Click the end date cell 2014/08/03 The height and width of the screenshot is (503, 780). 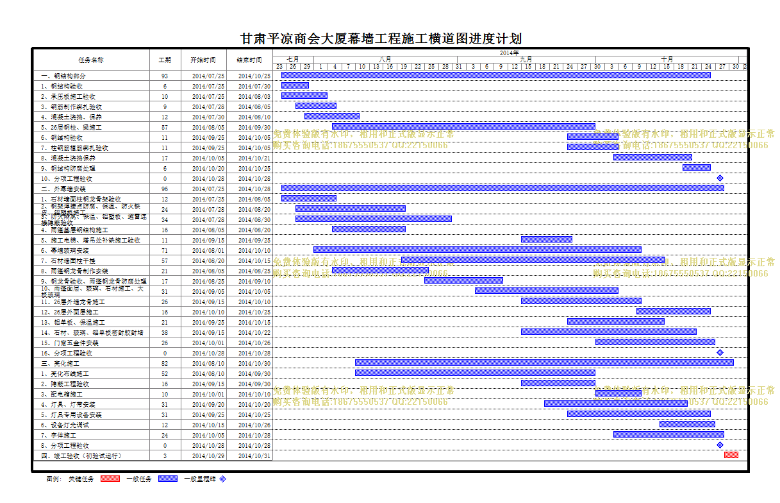coord(250,96)
